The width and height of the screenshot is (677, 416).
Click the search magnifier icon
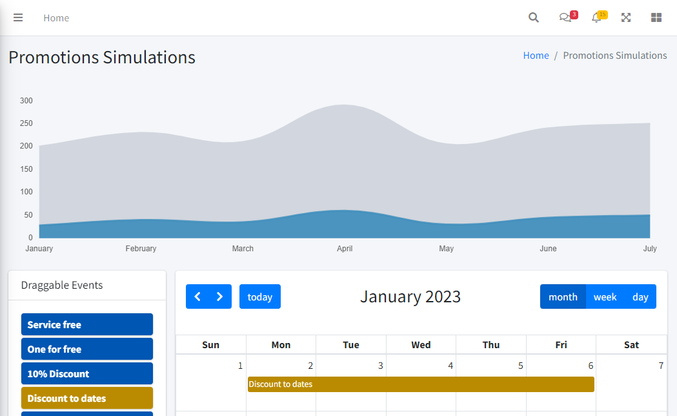pyautogui.click(x=534, y=17)
